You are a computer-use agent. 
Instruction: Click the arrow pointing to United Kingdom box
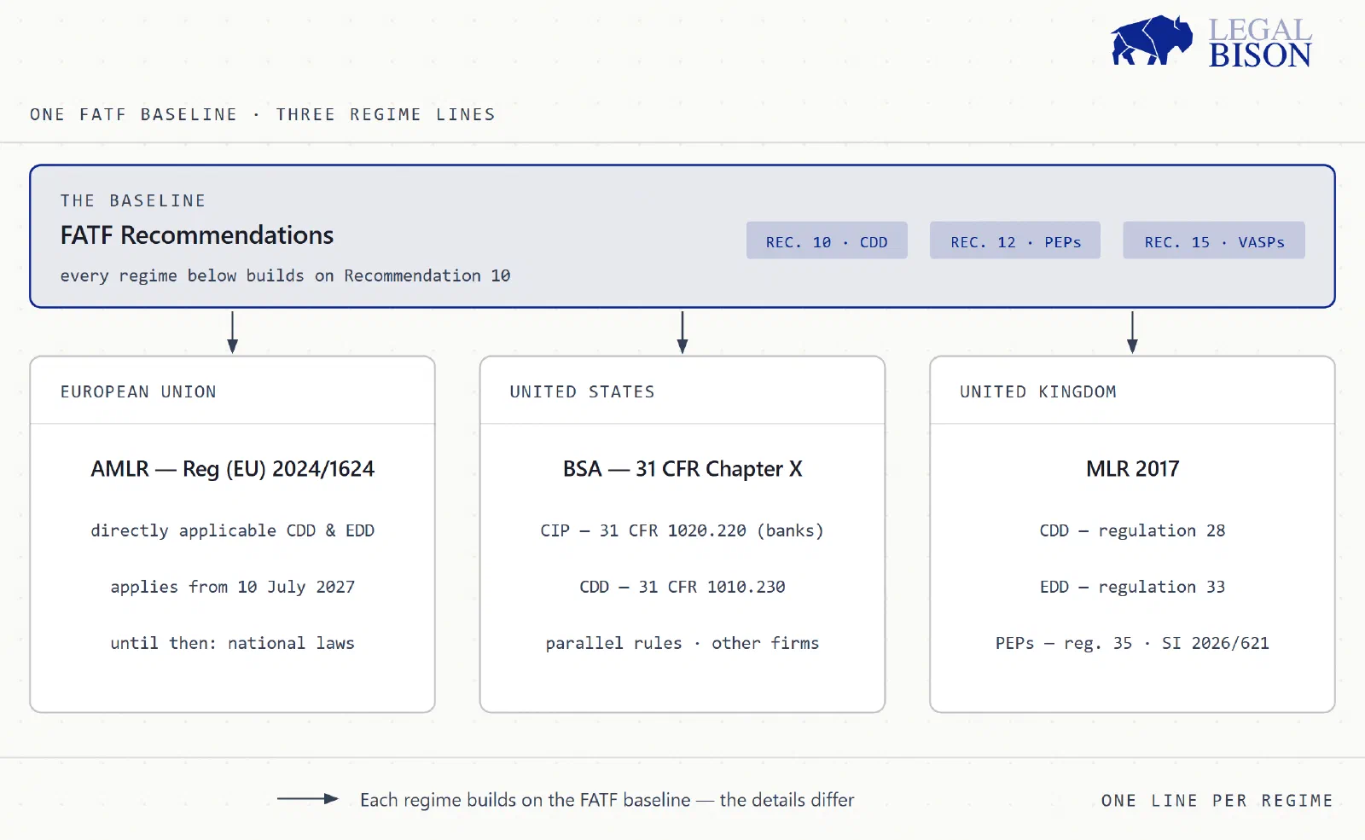[x=1132, y=333]
